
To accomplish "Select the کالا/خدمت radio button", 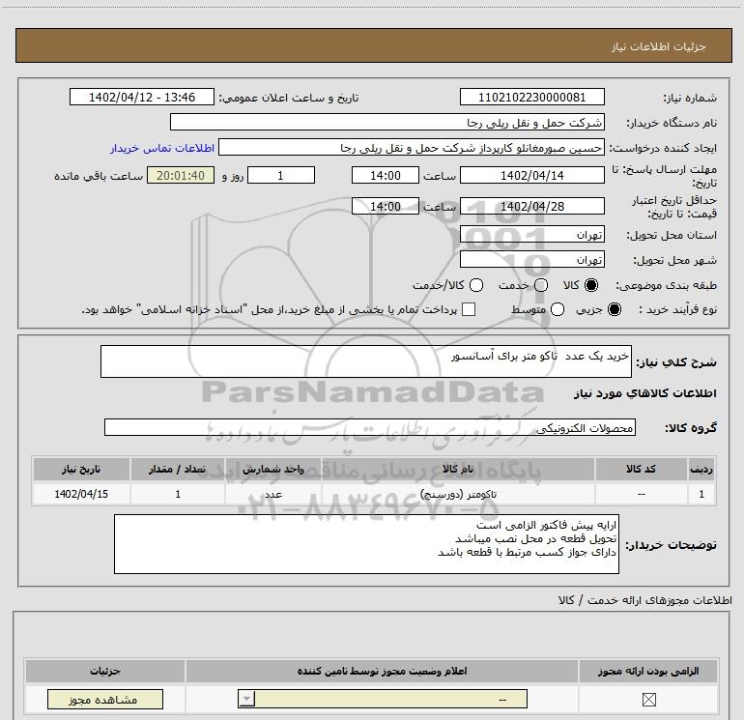I will pos(476,285).
